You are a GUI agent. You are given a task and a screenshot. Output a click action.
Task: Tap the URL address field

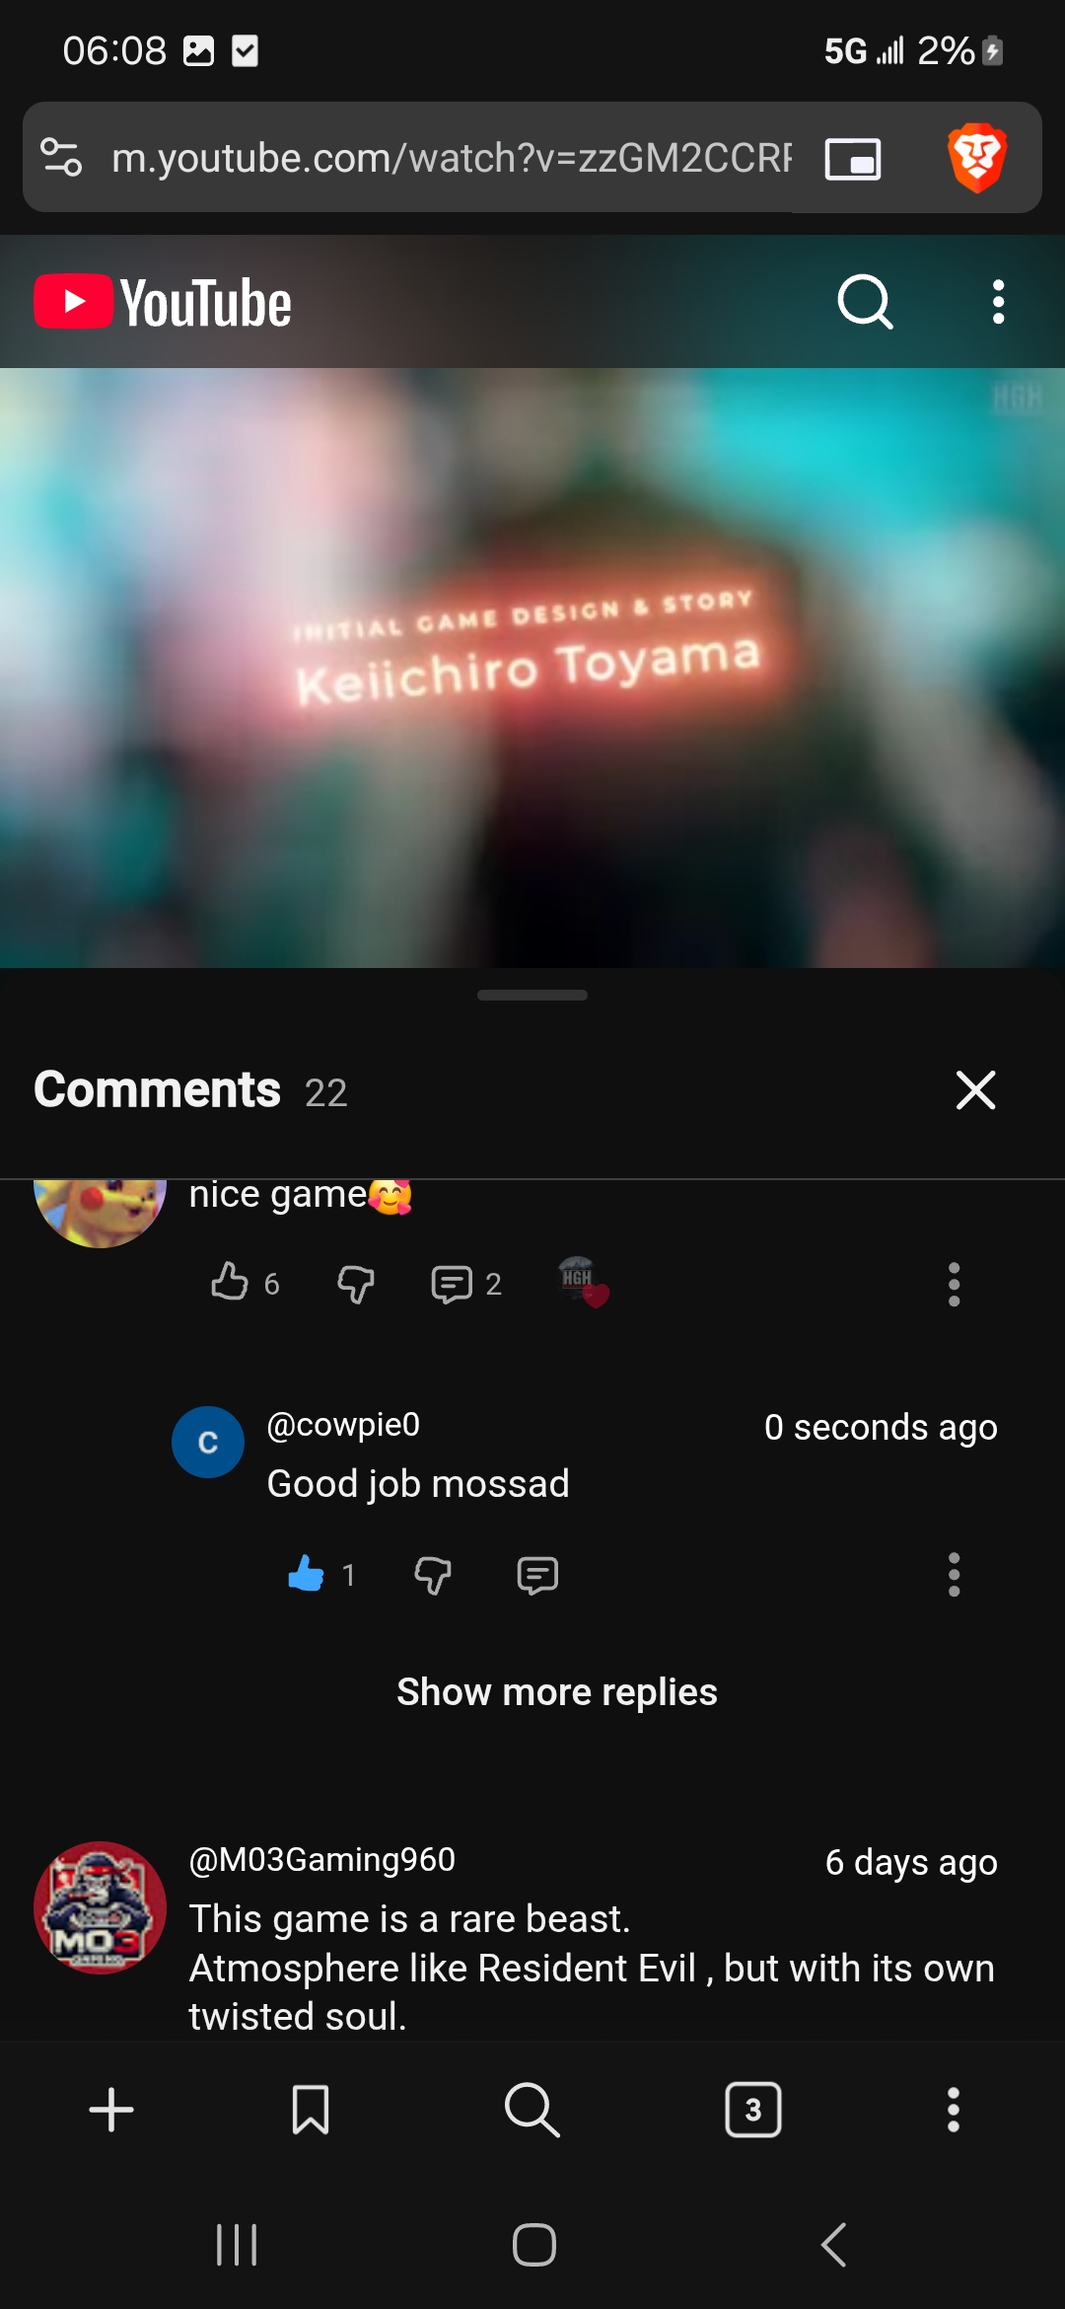(452, 158)
